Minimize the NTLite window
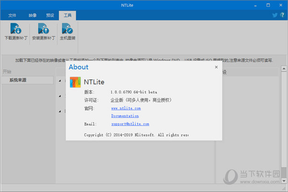 click(x=255, y=5)
